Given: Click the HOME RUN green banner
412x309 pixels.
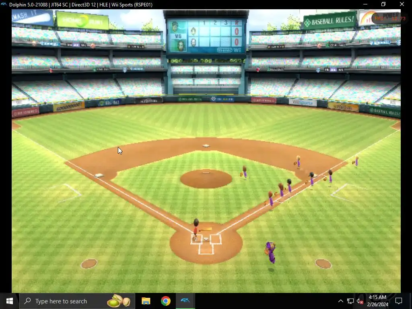Looking at the screenshot, I should point(82,21).
